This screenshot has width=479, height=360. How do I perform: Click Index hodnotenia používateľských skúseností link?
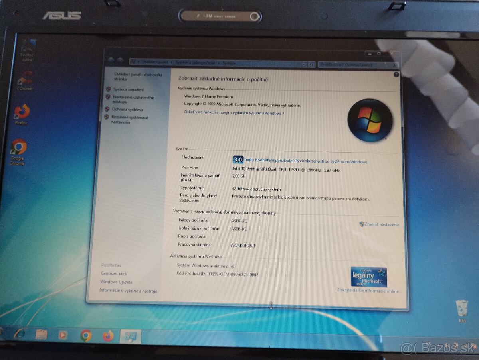coord(305,162)
